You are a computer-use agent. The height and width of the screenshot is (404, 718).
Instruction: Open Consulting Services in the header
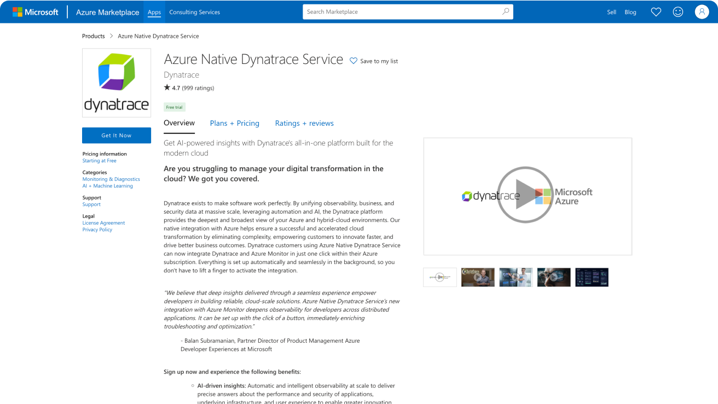(195, 12)
